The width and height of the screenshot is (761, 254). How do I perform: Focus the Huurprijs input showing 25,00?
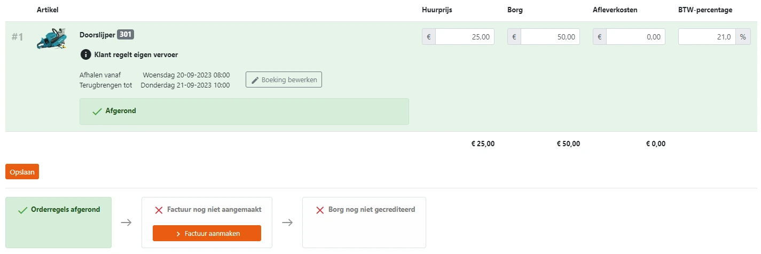(465, 37)
